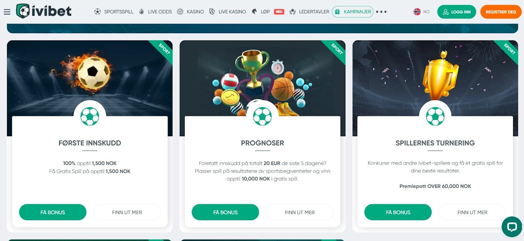Open the NO language selector

click(x=422, y=12)
